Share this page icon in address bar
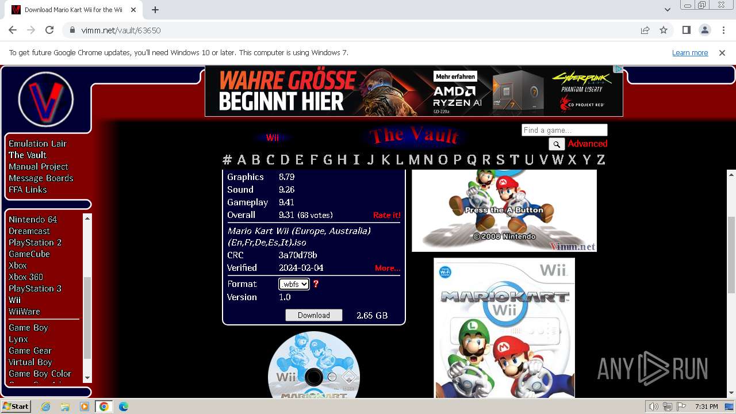The width and height of the screenshot is (736, 414). pos(645,30)
